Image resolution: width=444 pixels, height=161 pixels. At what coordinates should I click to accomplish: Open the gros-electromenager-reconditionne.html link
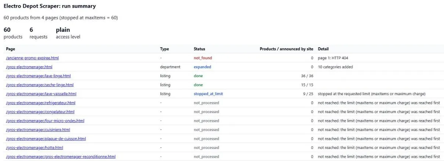(x=61, y=157)
